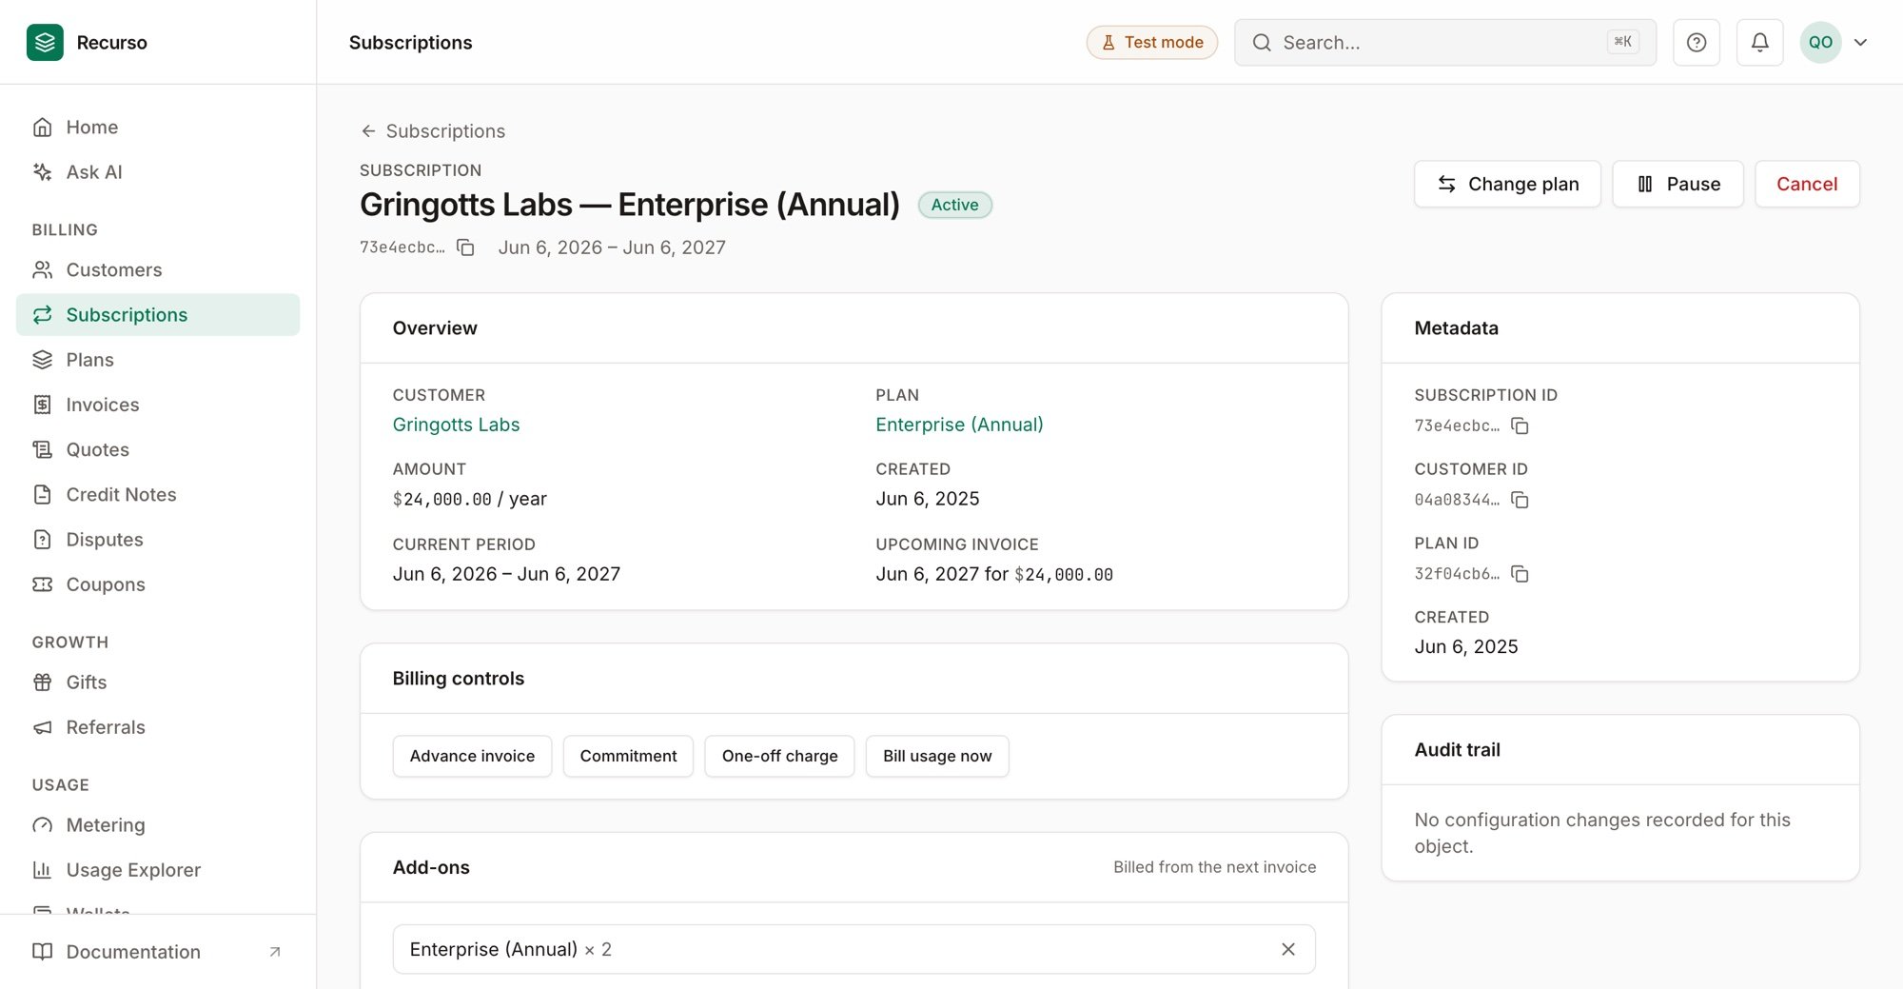Screen dimensions: 1903x989
Task: Focus the Search field
Action: click(x=1444, y=42)
